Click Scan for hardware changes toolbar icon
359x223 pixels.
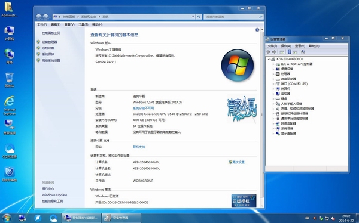303,52
